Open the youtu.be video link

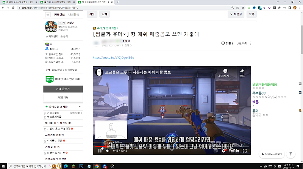pyautogui.click(x=113, y=58)
